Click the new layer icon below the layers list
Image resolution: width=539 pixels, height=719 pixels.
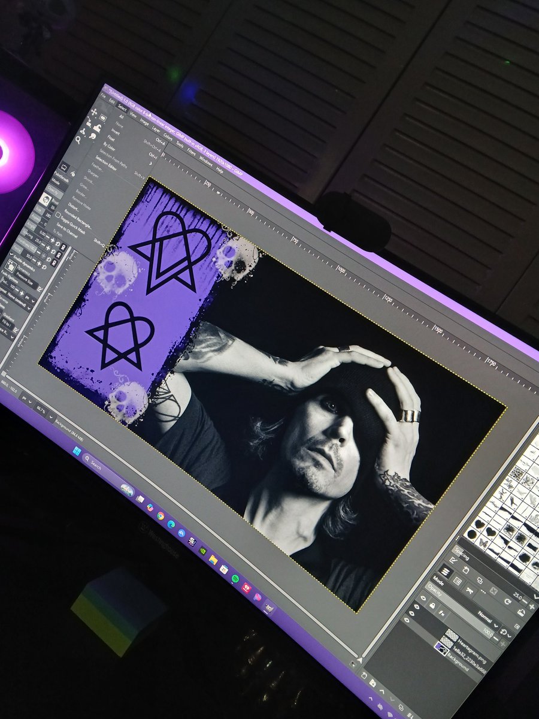coord(364,675)
